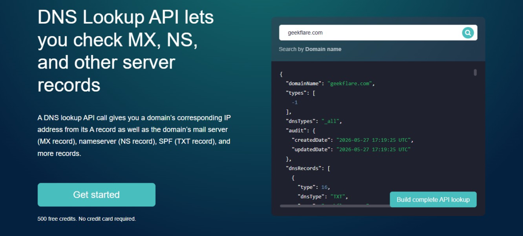Viewport: 523px width, 236px height.
Task: Click the "createdDate" key in JSON
Action: pos(312,140)
